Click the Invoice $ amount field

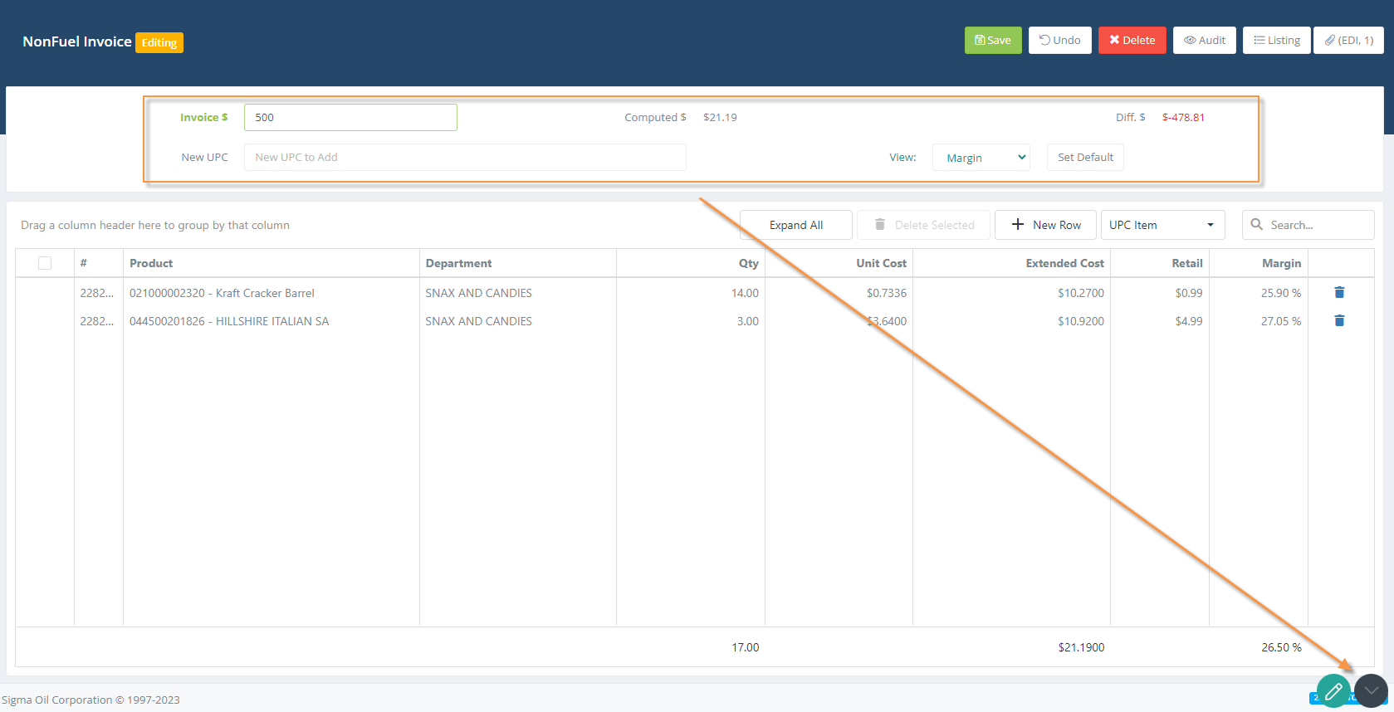[350, 117]
